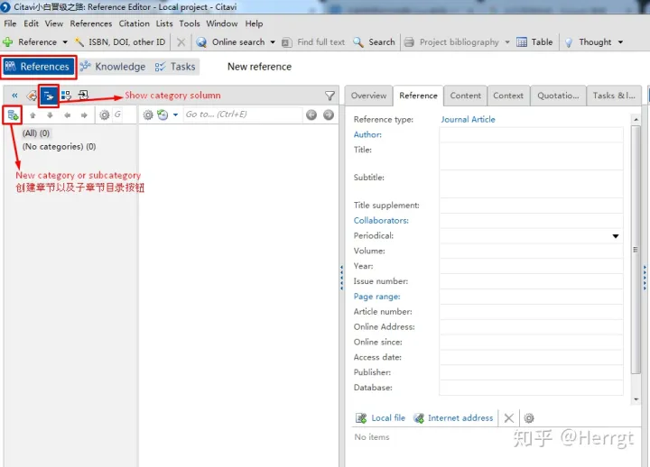Screen dimensions: 650x467
Task: Open the Lists menu
Action: [164, 23]
